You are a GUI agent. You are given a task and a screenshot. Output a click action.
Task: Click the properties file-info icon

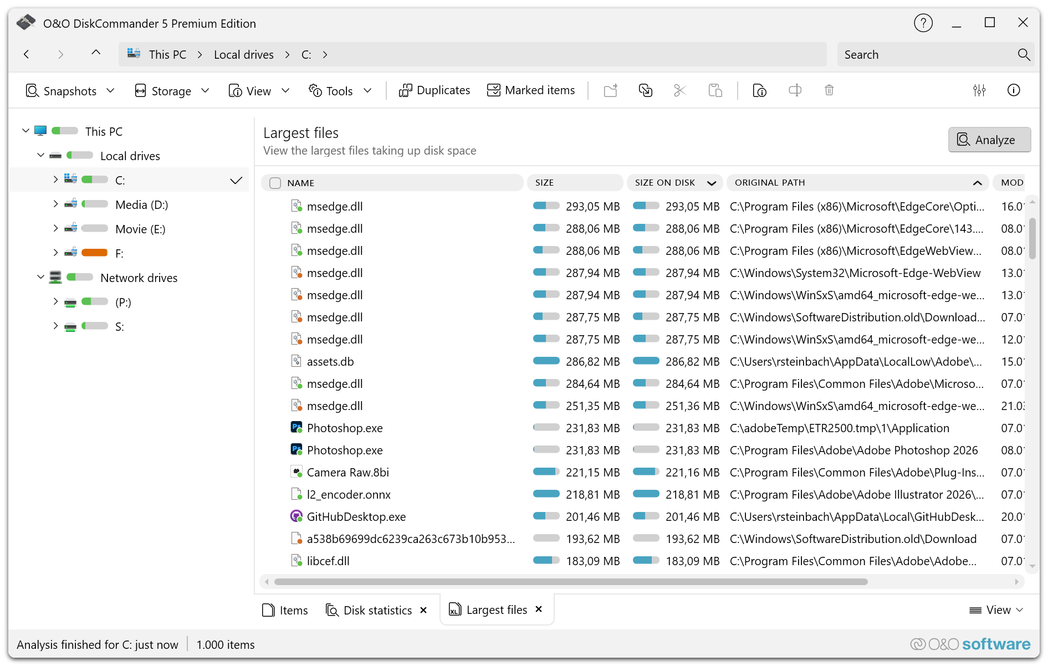tap(759, 90)
